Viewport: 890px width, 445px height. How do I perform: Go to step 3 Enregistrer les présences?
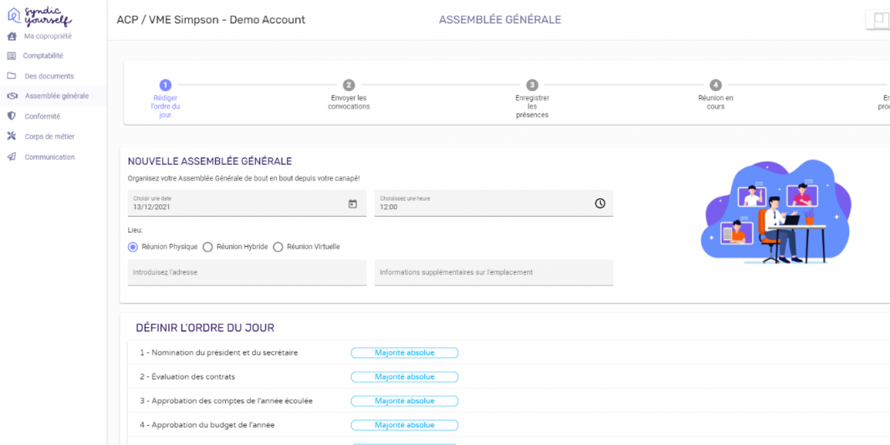coord(532,85)
